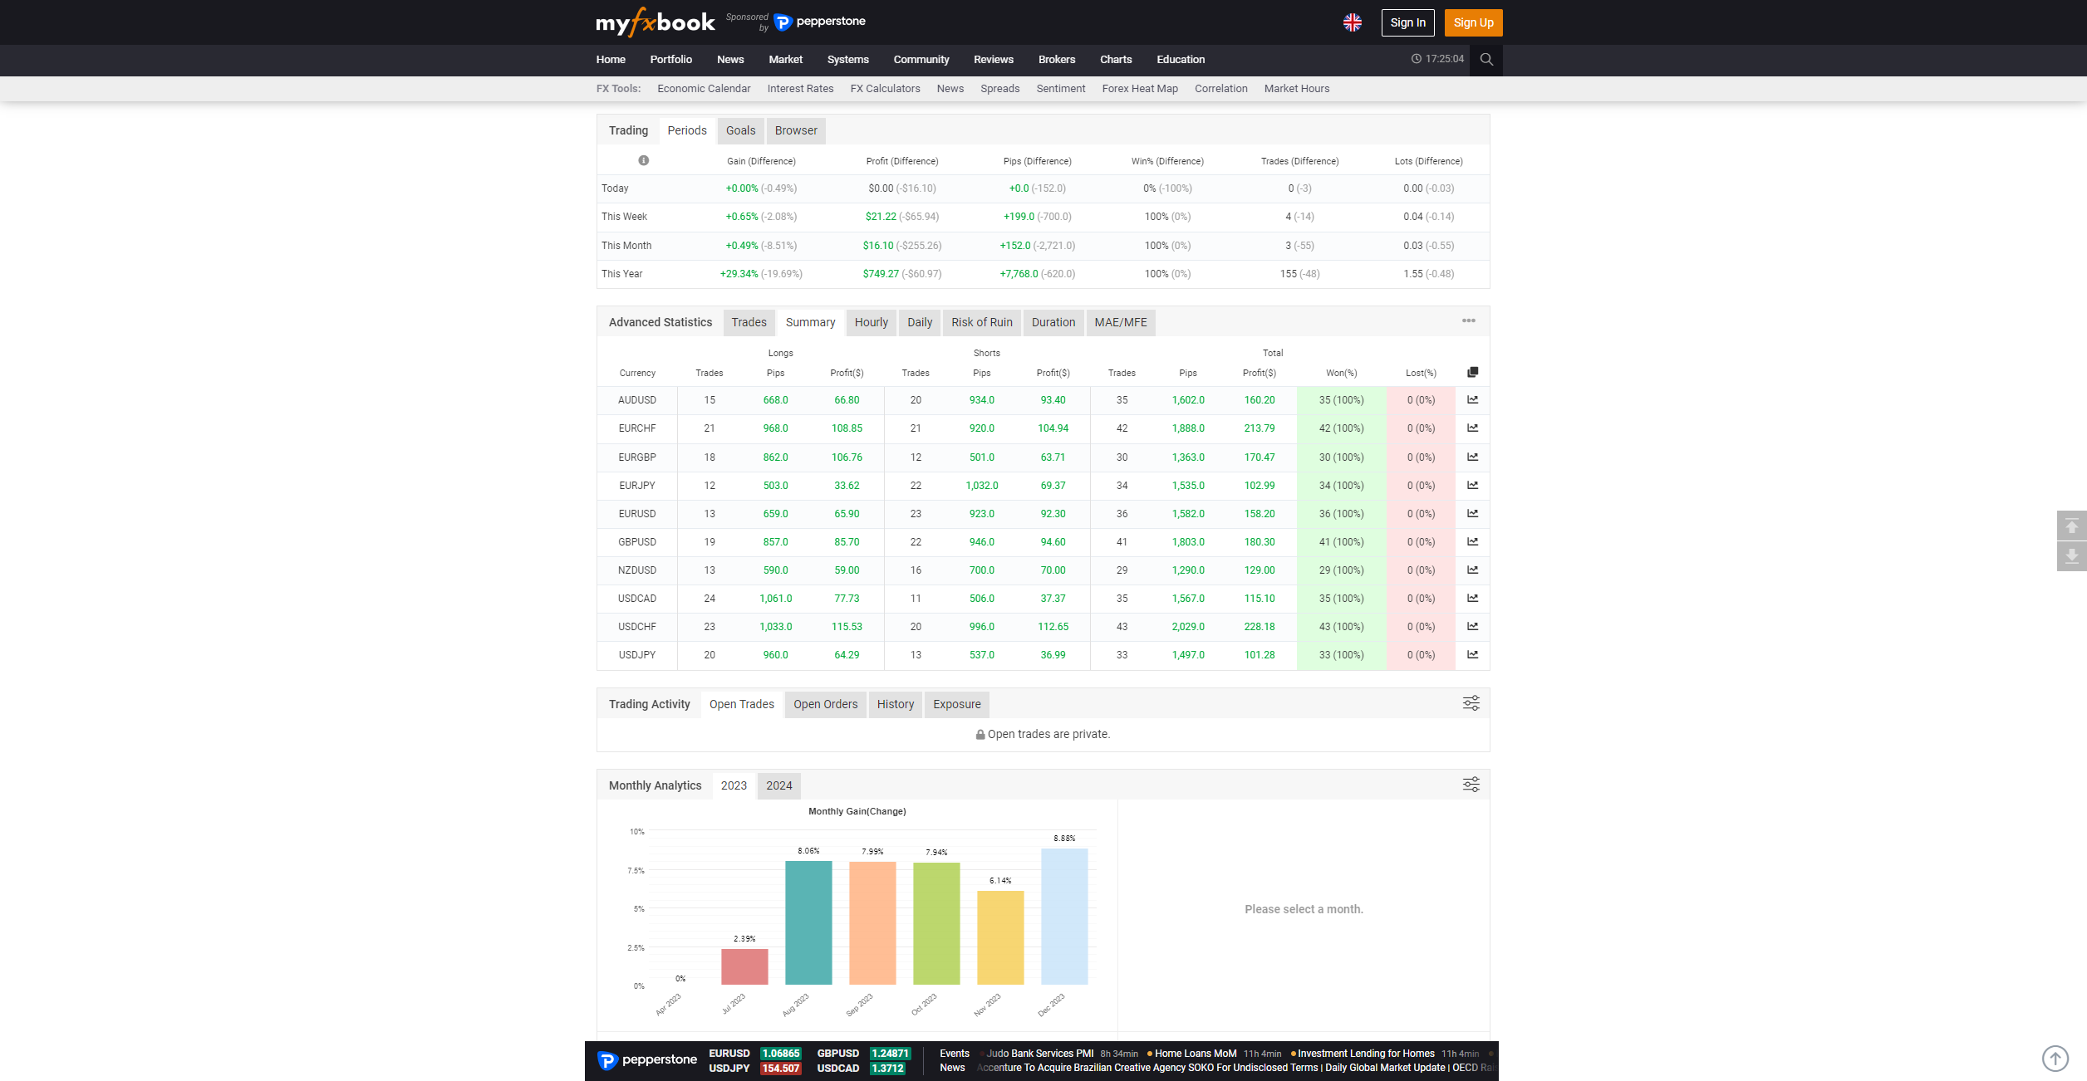
Task: Open chart icon for EURJPY row
Action: click(x=1472, y=485)
